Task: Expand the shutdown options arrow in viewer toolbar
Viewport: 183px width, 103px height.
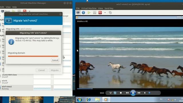Action: 105,13
